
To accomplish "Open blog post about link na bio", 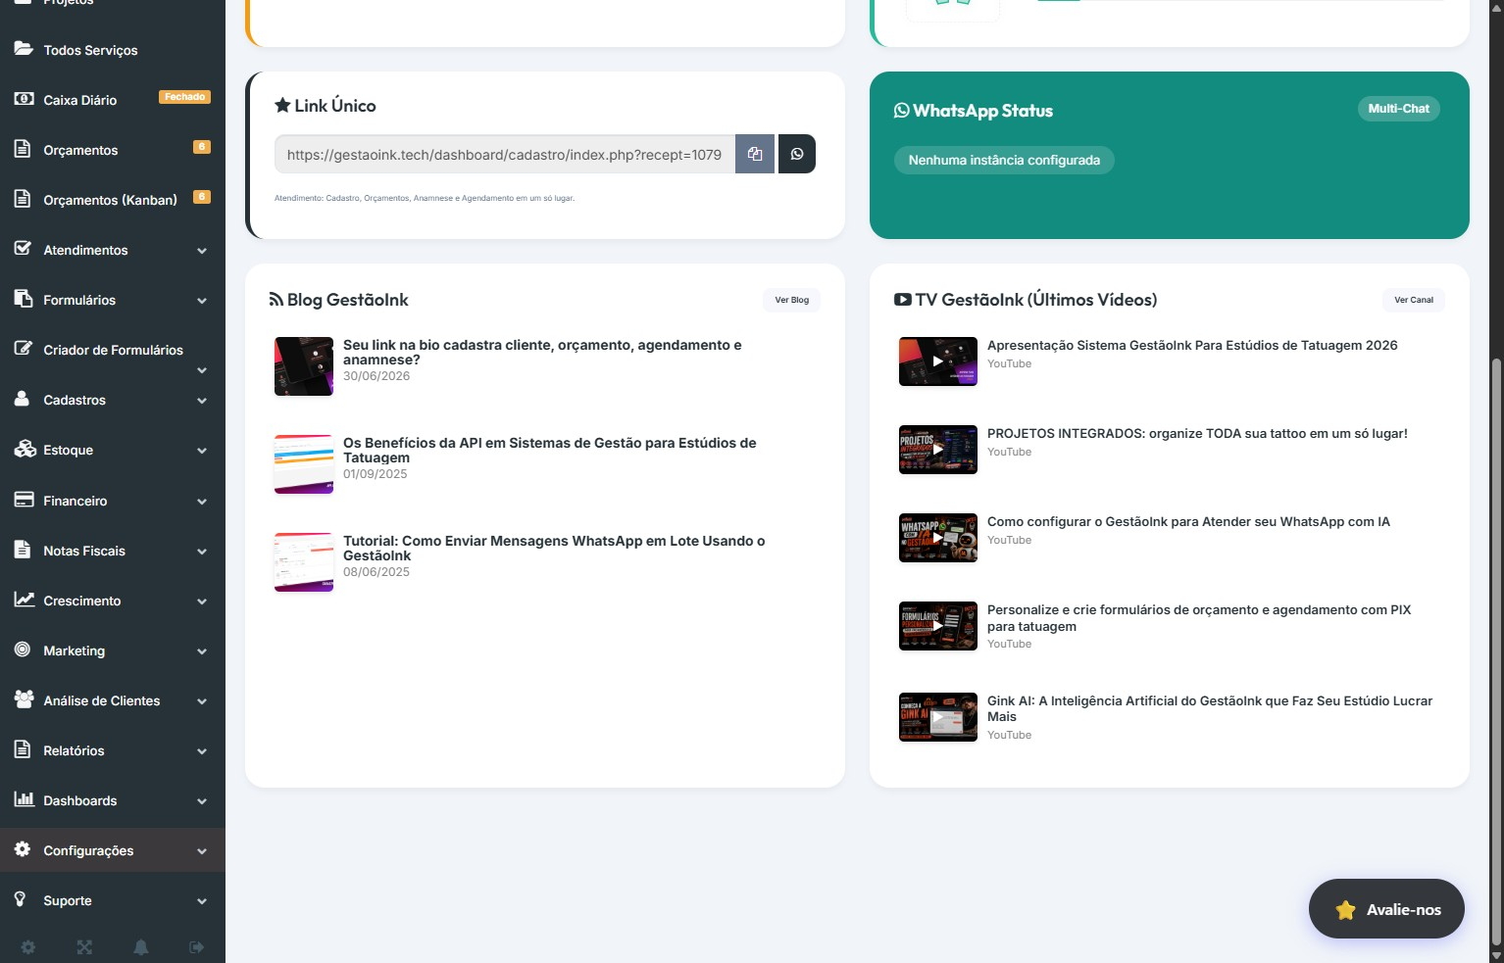I will click(542, 353).
